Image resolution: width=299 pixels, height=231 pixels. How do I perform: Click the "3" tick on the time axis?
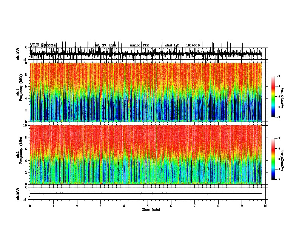pyautogui.click(x=100, y=206)
